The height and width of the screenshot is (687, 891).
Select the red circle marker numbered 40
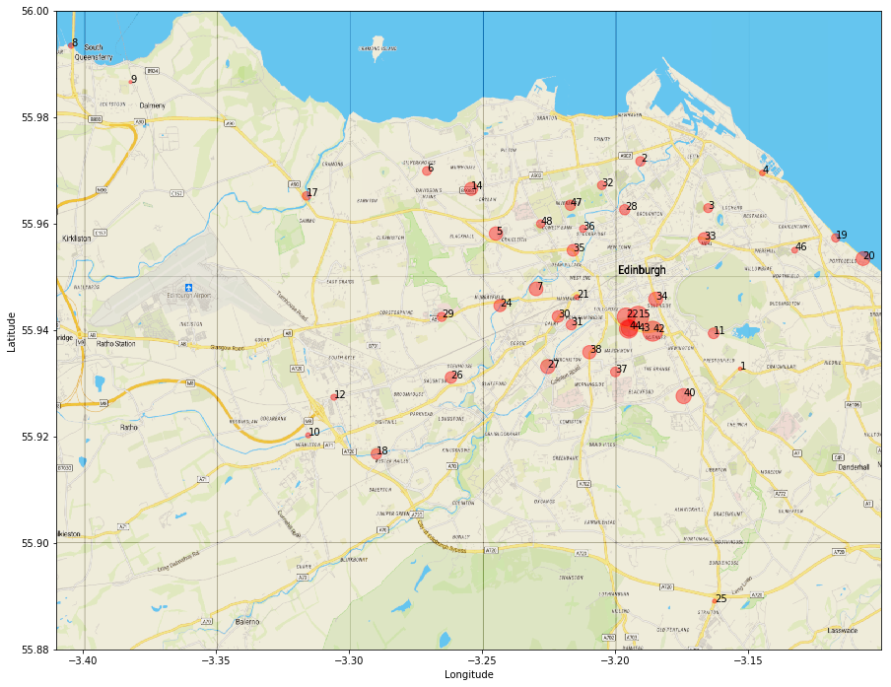(682, 395)
